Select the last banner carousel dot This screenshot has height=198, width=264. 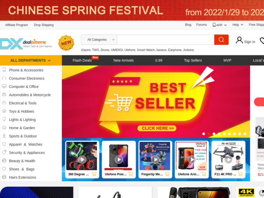click(x=245, y=134)
